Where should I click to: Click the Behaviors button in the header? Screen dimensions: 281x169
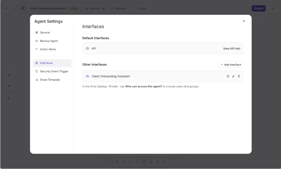[119, 8]
